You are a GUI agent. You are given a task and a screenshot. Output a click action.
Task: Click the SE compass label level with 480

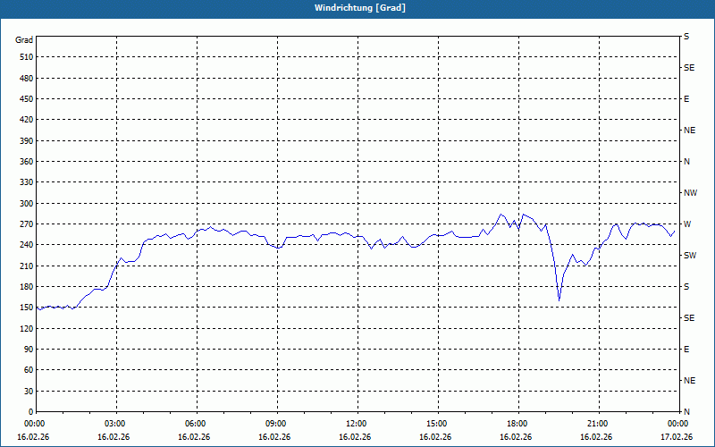[689, 68]
